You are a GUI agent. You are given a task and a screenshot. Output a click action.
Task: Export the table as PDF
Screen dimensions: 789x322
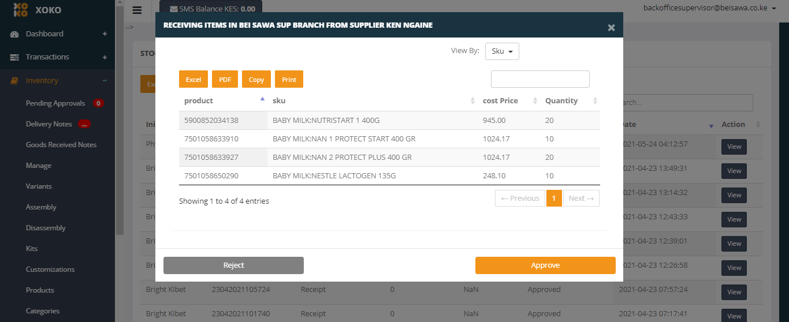pyautogui.click(x=225, y=79)
